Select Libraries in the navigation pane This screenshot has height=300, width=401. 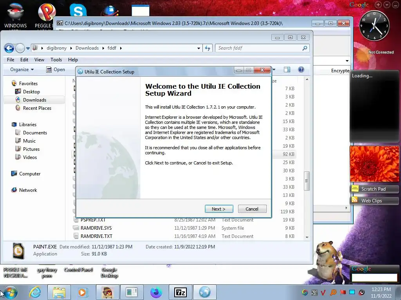click(28, 125)
